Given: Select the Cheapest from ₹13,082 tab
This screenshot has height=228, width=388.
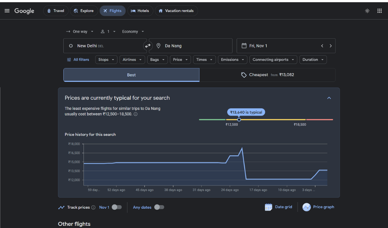Looking at the screenshot, I should (x=267, y=75).
